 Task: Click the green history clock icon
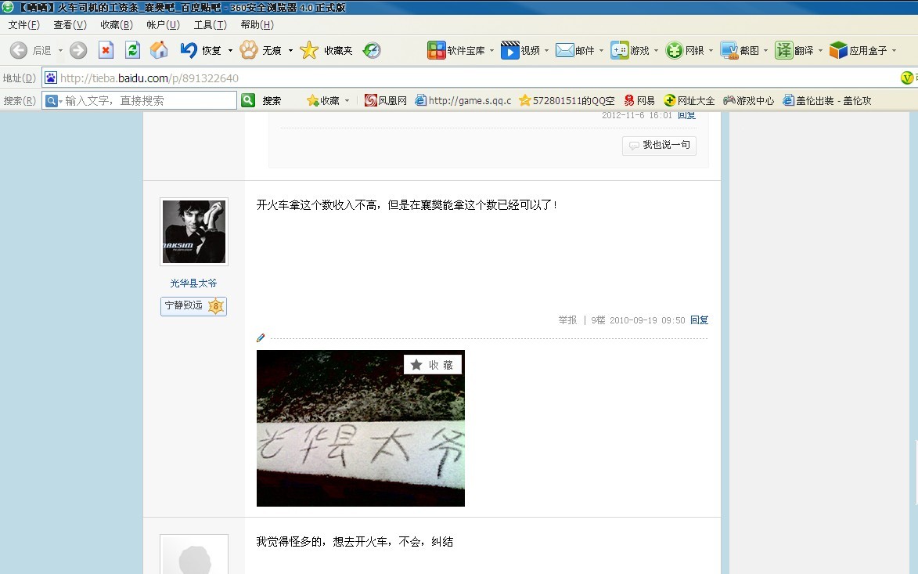[x=372, y=50]
